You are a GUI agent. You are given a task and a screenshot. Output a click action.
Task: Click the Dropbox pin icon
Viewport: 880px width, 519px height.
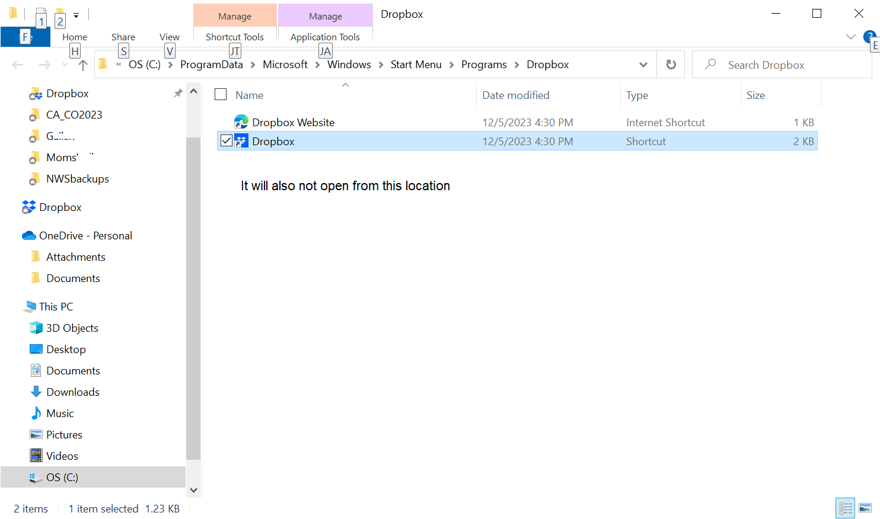[x=178, y=93]
